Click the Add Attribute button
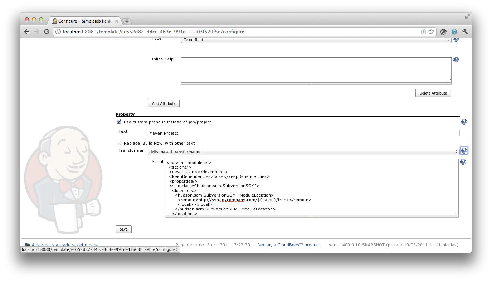Image resolution: width=492 pixels, height=281 pixels. pyautogui.click(x=164, y=103)
